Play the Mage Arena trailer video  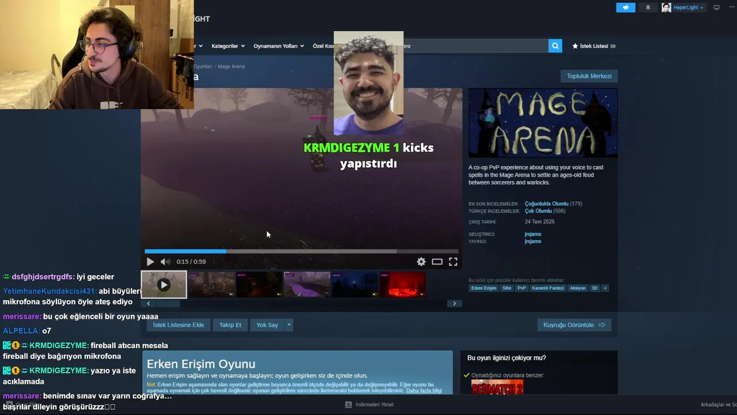150,262
